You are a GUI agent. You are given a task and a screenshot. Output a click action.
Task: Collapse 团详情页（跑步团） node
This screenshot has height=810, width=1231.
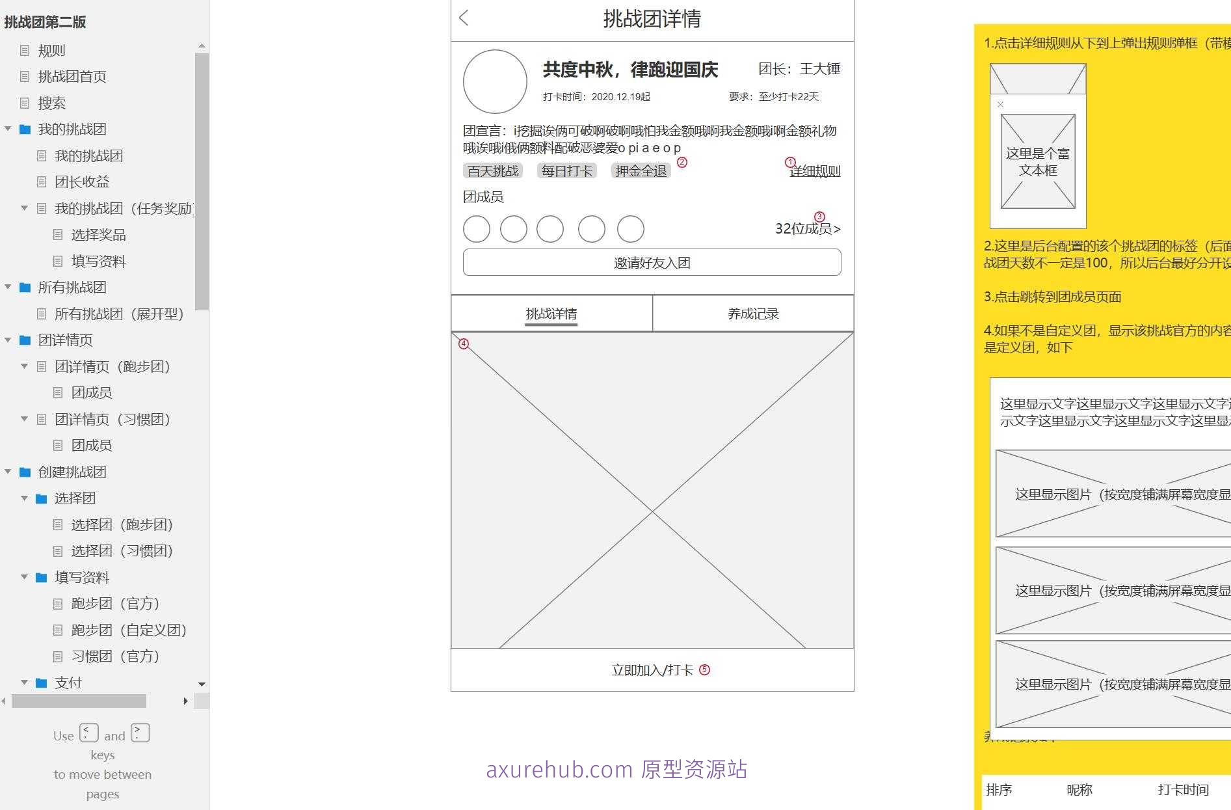coord(24,366)
